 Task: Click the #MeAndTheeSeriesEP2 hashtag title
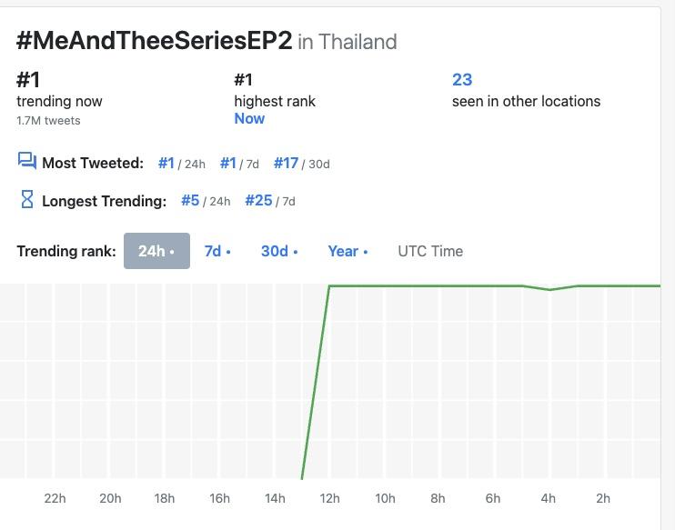pyautogui.click(x=155, y=41)
